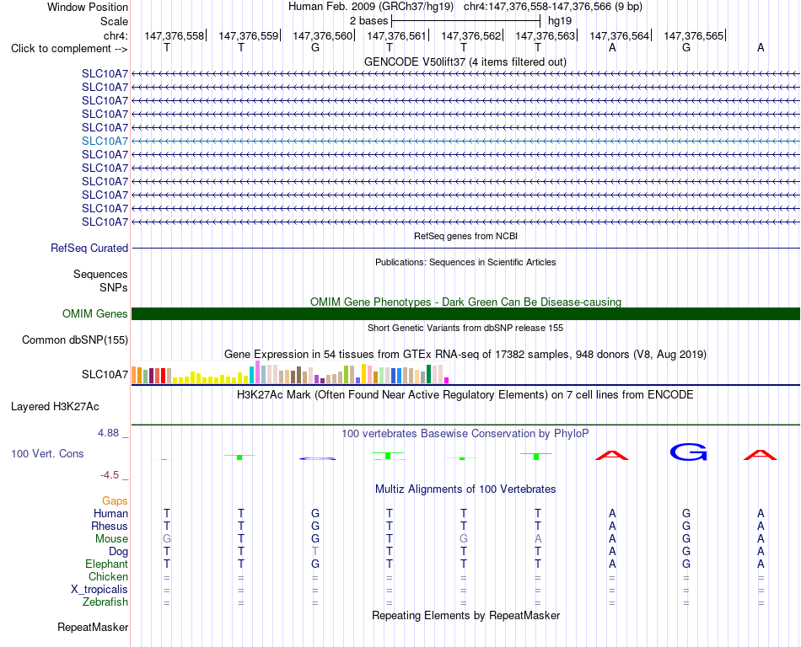Image resolution: width=801 pixels, height=647 pixels.
Task: Click the 'Gene Expression in 54 tissues' title
Action: (x=465, y=354)
